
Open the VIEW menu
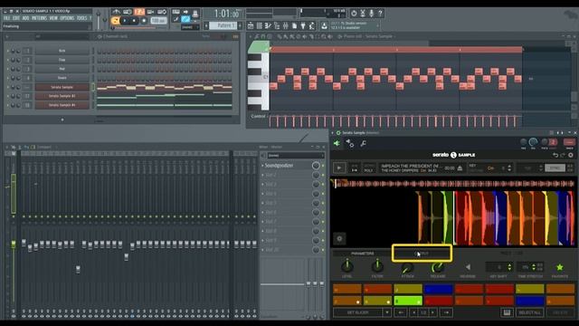click(x=53, y=18)
